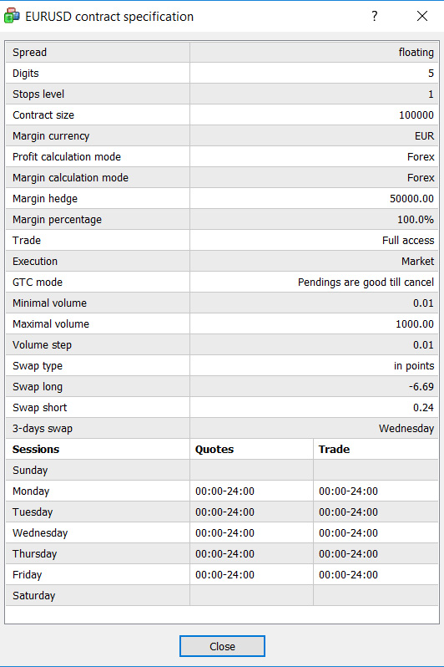Select the Swap long value -6.69
444x667 pixels.
tap(421, 387)
